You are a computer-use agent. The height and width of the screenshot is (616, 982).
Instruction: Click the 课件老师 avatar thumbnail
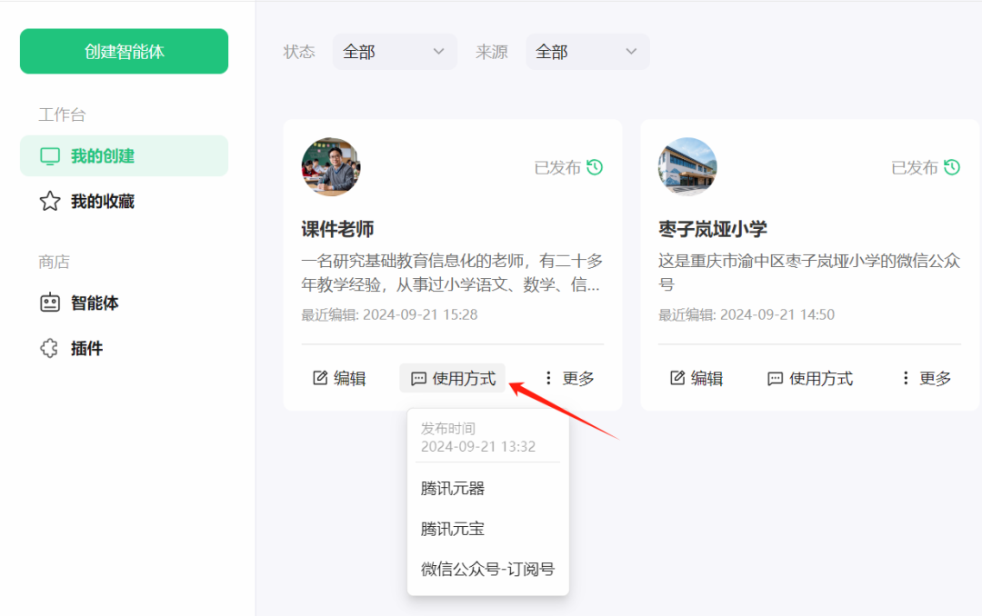(x=330, y=167)
